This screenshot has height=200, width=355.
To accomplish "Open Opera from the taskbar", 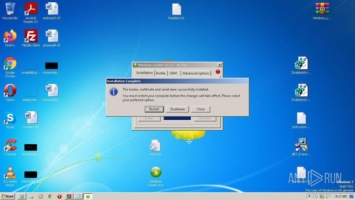I will (x=59, y=196).
